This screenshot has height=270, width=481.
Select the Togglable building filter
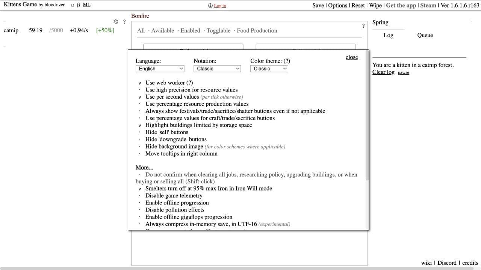click(x=218, y=30)
